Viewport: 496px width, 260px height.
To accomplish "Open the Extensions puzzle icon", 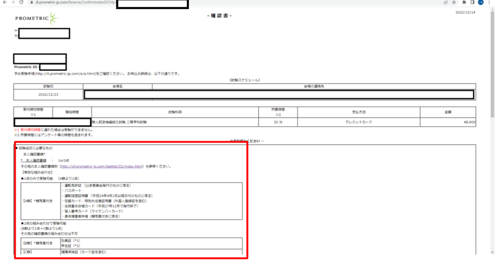I will 464,2.
